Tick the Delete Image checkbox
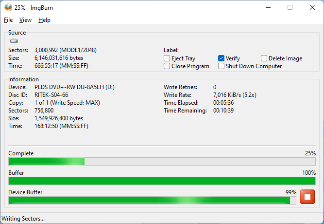 264,58
